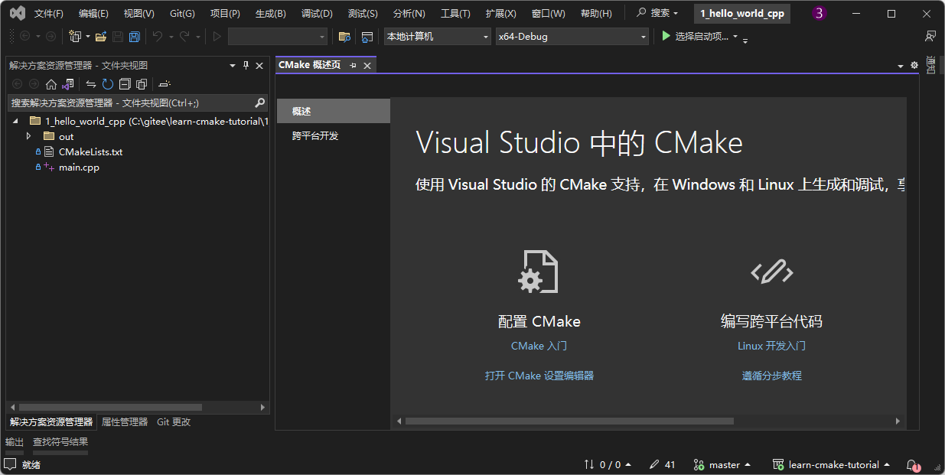This screenshot has height=475, width=945.
Task: Click 打开 CMake 设置编辑器
Action: 539,376
